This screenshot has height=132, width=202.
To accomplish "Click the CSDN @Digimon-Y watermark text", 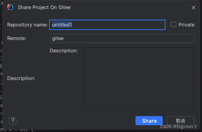I will point(179,127).
